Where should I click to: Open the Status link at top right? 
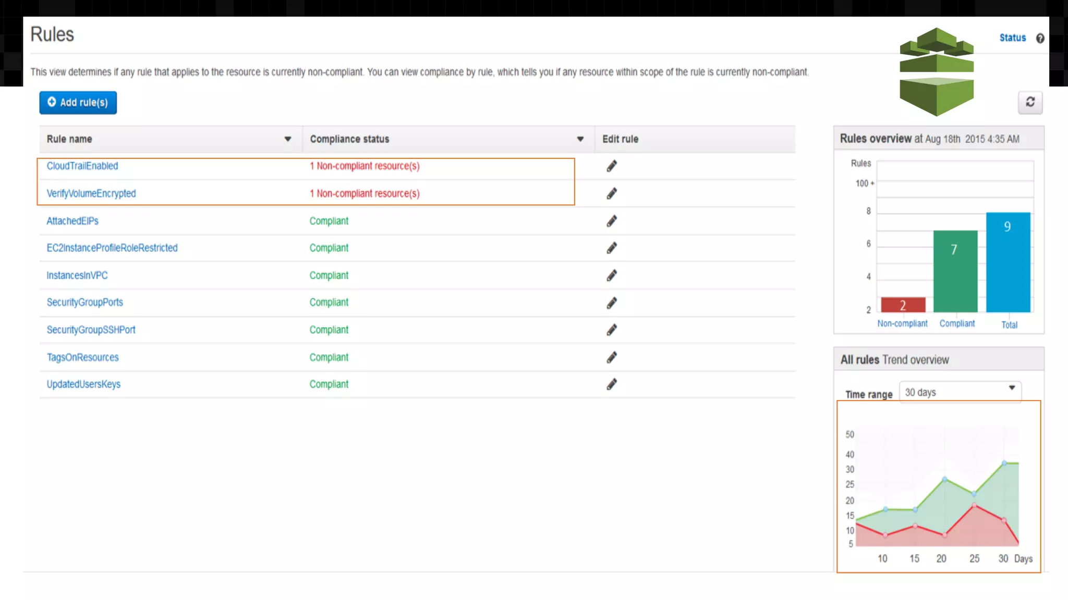(1012, 38)
